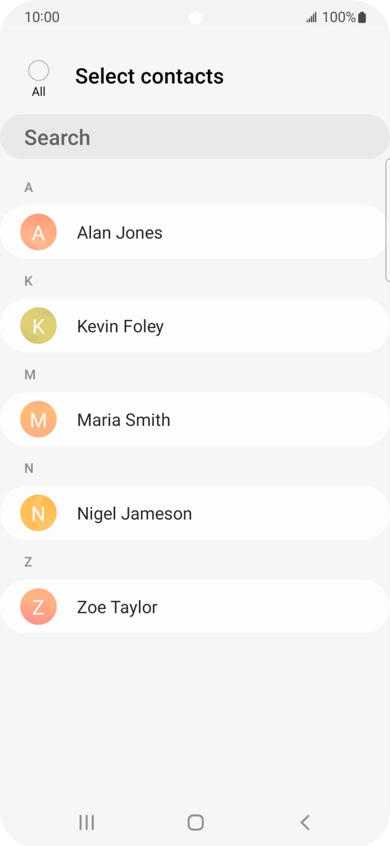Screen dimensions: 390x846
Task: Tap the Search contacts field
Action: [x=195, y=137]
